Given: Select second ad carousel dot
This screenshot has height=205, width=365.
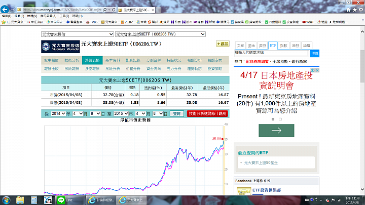Looking at the screenshot, I should [280, 119].
